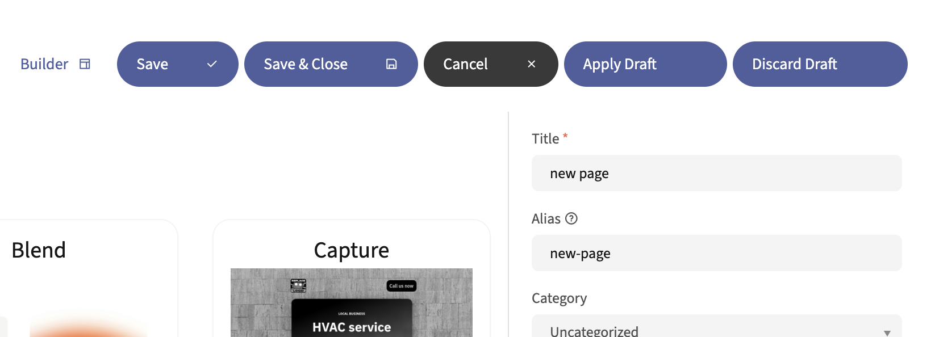
Task: Open the Alias help question mark
Action: 571,218
